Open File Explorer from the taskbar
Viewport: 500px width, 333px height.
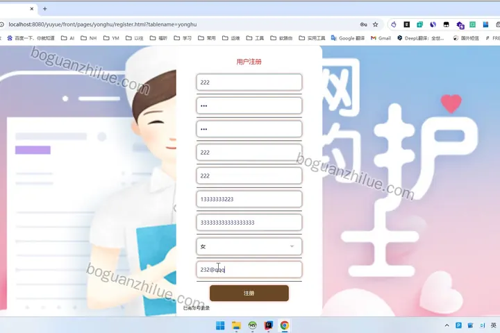[x=236, y=325]
